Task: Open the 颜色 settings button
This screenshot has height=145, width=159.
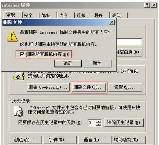Action: [x=25, y=140]
